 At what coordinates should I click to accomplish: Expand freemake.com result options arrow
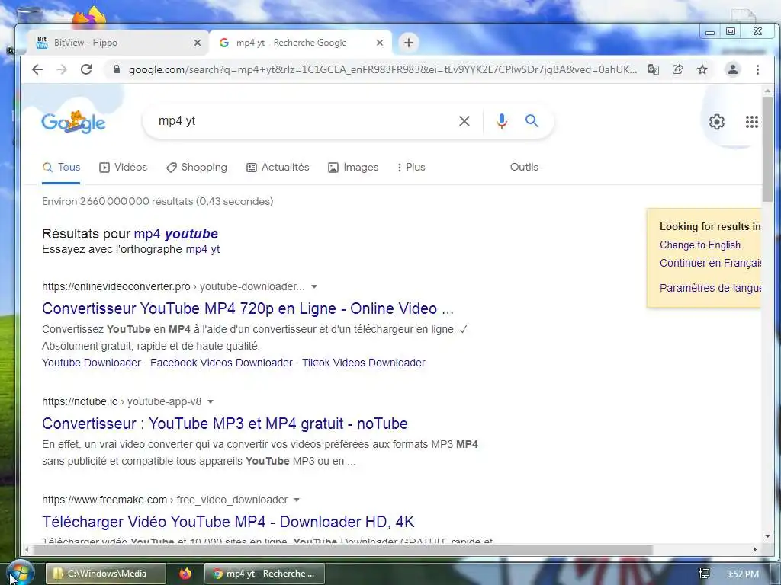(297, 500)
